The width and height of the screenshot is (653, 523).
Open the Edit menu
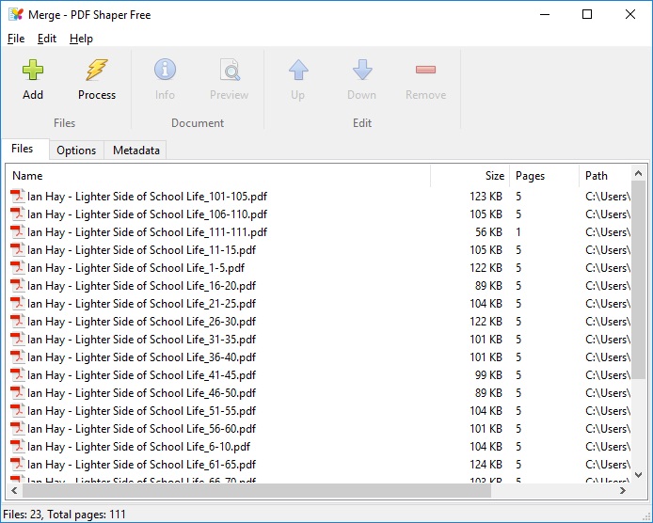click(x=47, y=39)
